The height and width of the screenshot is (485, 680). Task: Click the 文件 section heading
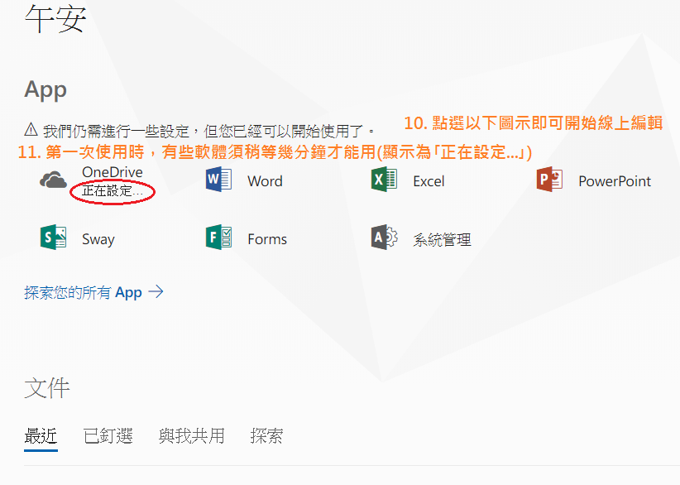tap(47, 387)
